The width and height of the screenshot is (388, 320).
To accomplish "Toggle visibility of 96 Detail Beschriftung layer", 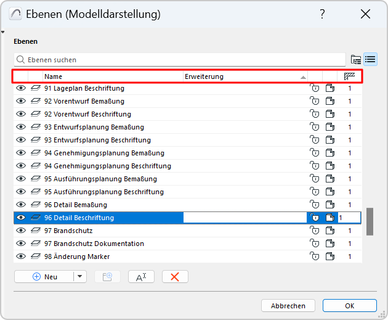I will (21, 218).
